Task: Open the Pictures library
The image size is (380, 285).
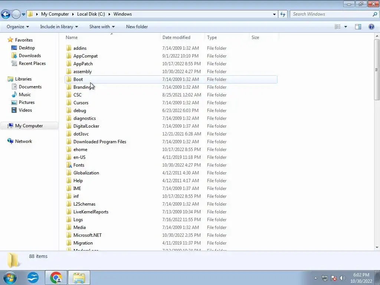Action: (27, 102)
